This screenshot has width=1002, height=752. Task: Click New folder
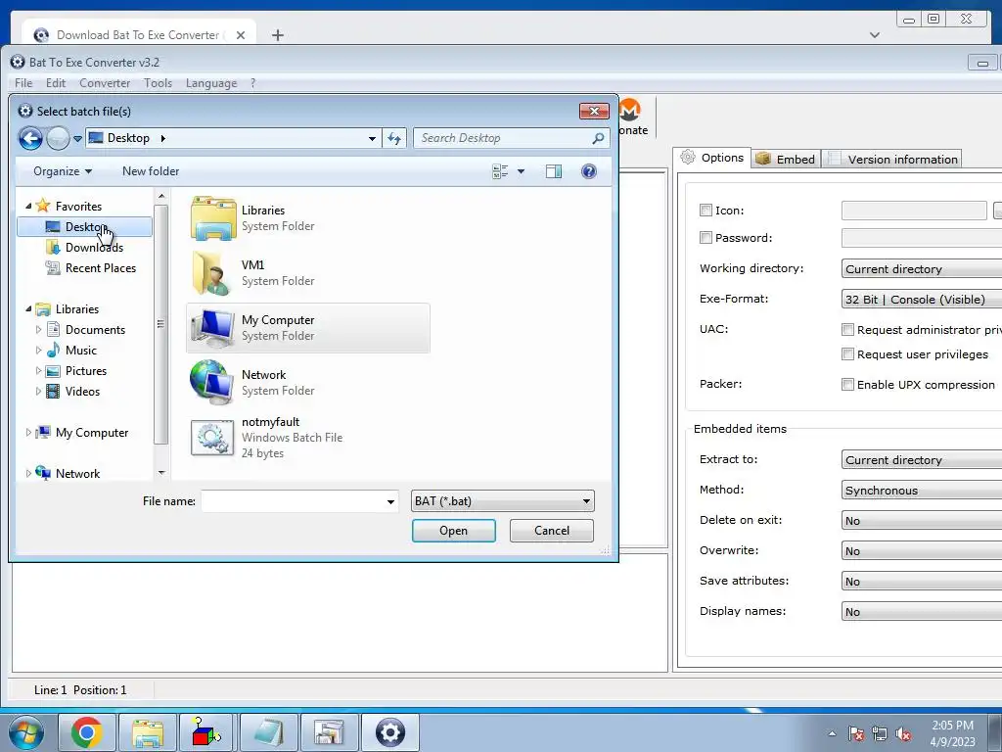[x=151, y=171]
